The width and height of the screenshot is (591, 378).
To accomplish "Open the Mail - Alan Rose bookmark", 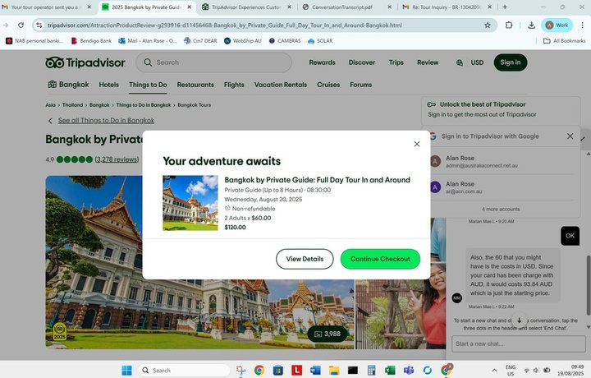I will (148, 41).
